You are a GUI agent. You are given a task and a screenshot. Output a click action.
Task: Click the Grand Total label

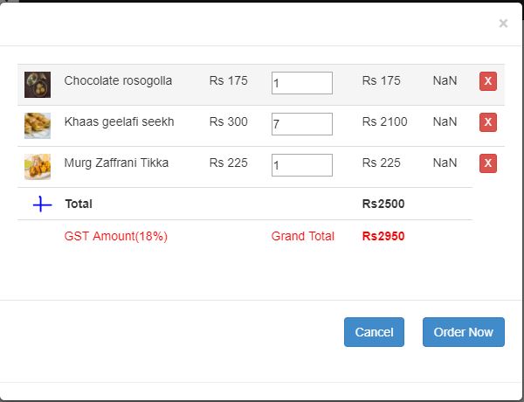[302, 236]
